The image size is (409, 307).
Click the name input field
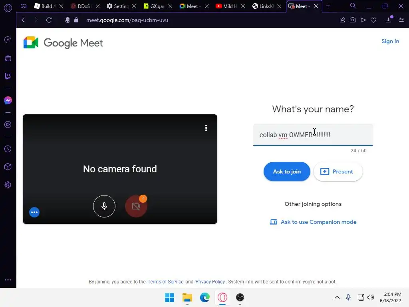click(x=313, y=135)
